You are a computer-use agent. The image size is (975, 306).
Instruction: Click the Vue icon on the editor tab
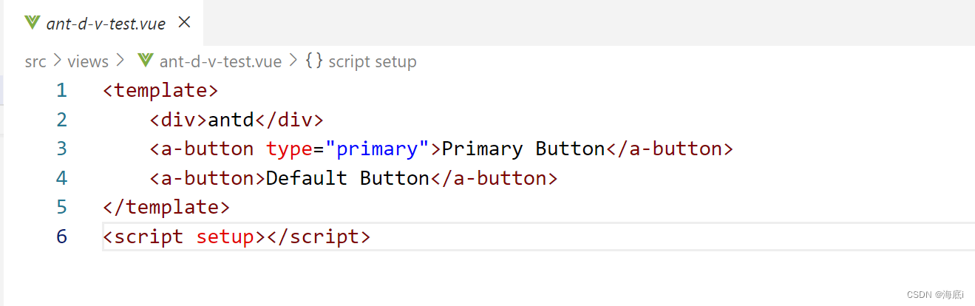(32, 23)
